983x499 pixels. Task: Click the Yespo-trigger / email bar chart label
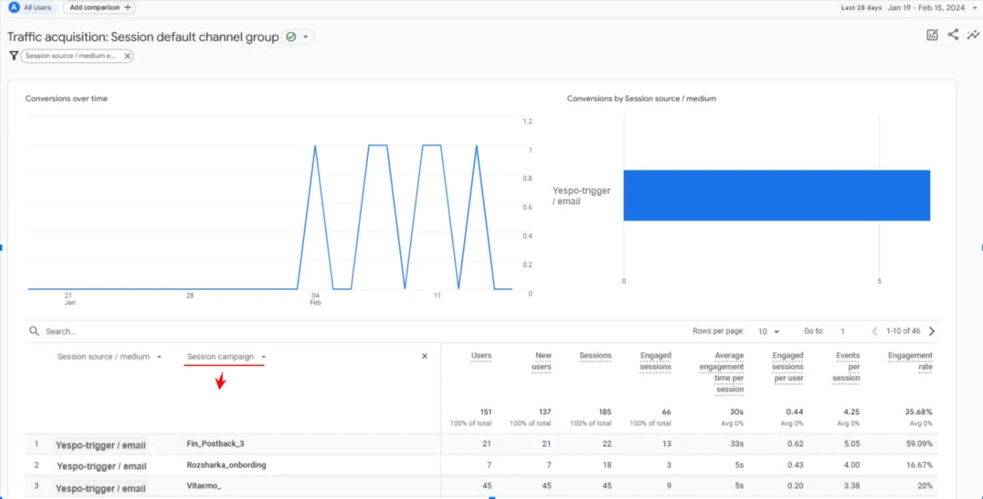coord(581,196)
